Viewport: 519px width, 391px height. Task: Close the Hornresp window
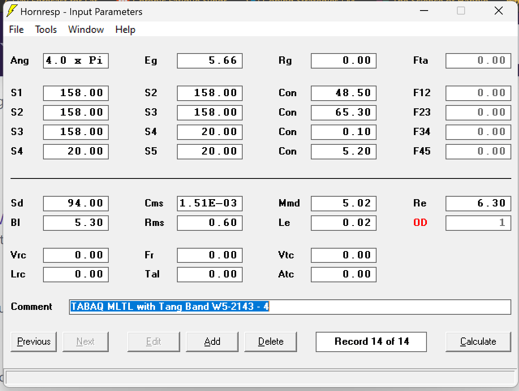(499, 11)
